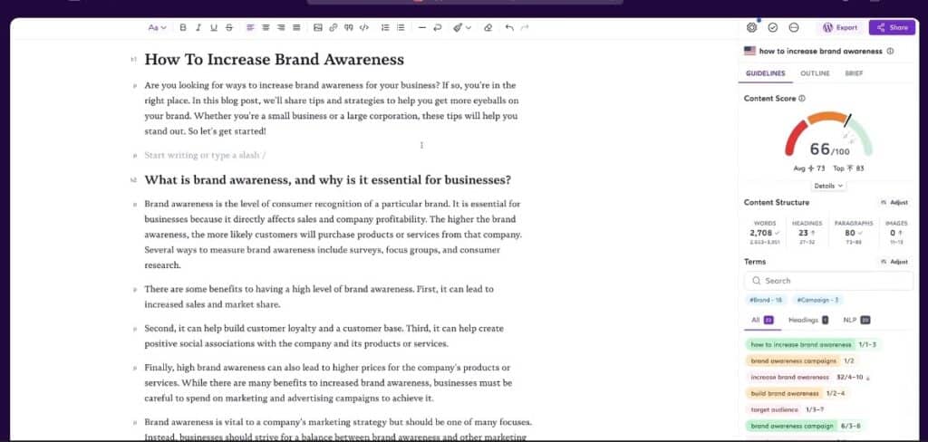928x442 pixels.
Task: Insert a horizontal divider line
Action: 422,27
